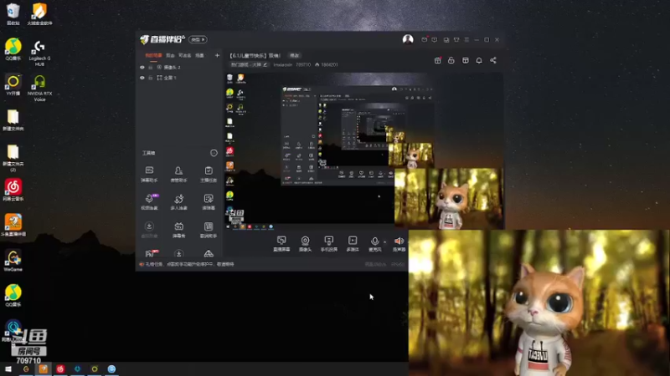The width and height of the screenshot is (670, 376).
Task: Open the 火绒安全软件 desktop icon
Action: 39,13
